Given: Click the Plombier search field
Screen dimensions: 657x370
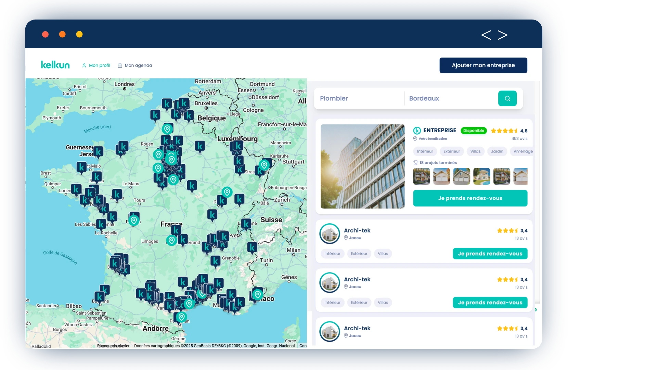Looking at the screenshot, I should 359,98.
